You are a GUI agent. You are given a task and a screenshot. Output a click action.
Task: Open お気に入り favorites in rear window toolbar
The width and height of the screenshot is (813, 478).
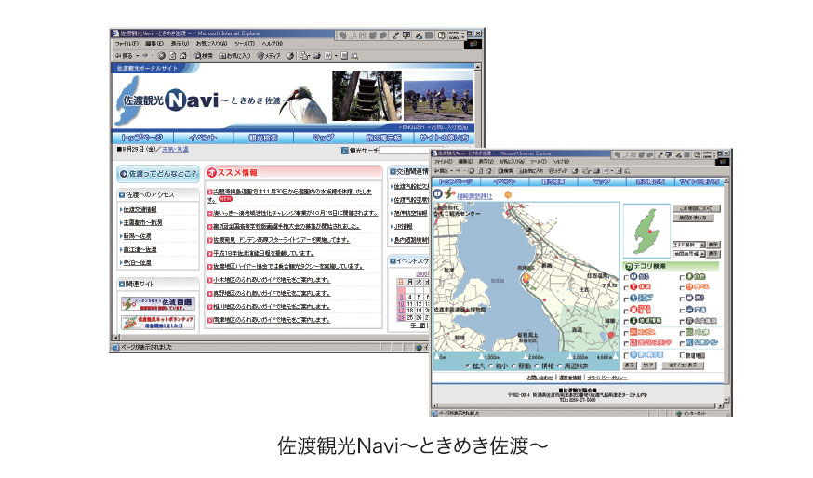click(235, 56)
